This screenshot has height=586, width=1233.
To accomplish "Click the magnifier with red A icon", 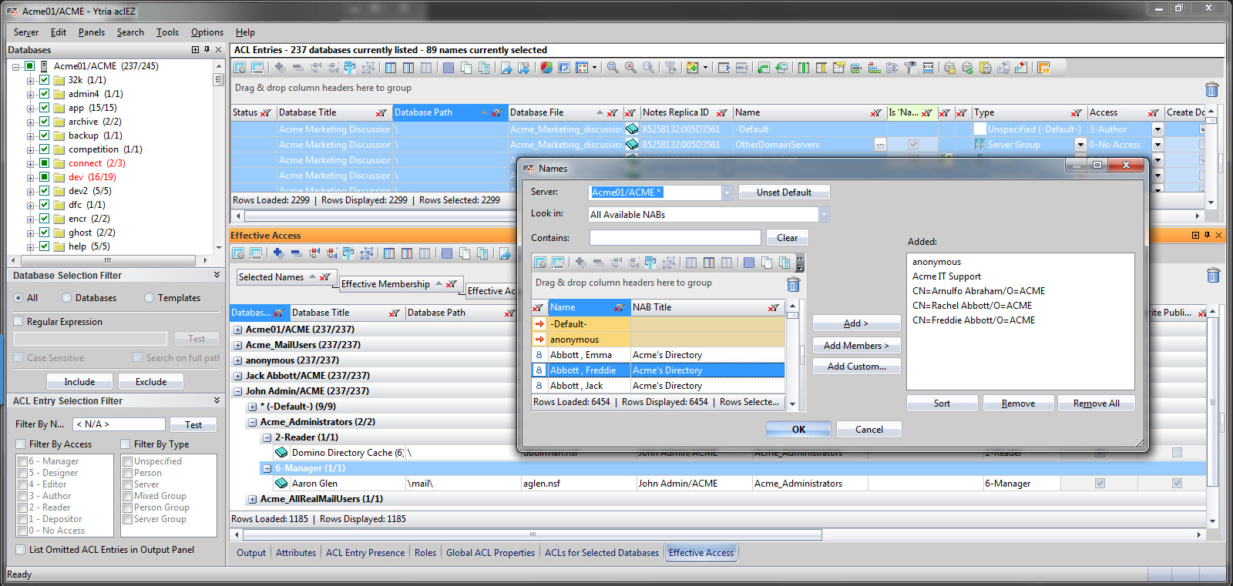I will pos(630,68).
